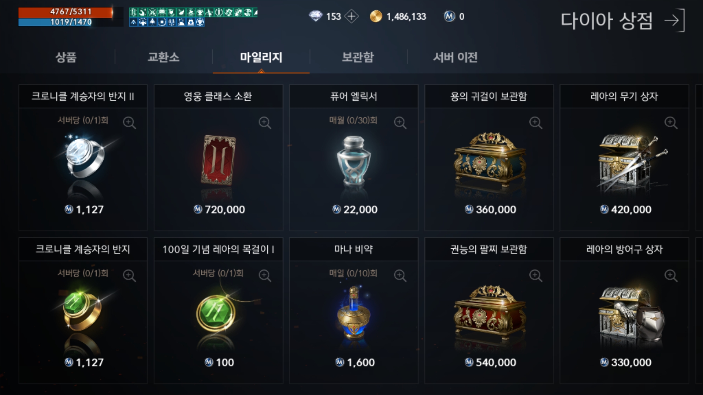Zoom into 레아의 무기 상자 details
Viewport: 703px width, 395px height.
click(671, 123)
